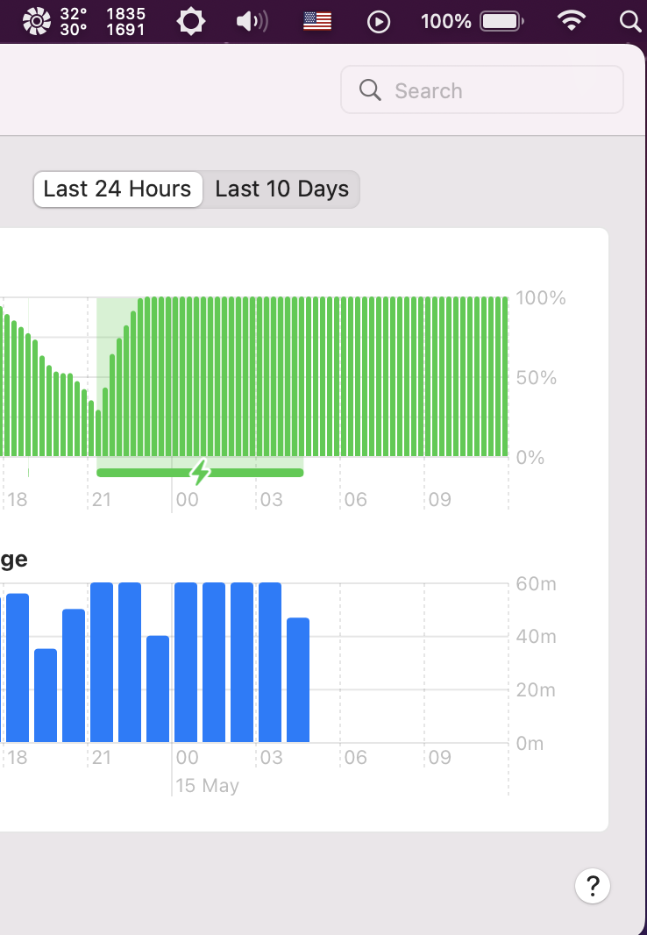The height and width of the screenshot is (935, 647).
Task: Click the 0% battery level axis label
Action: coord(530,457)
